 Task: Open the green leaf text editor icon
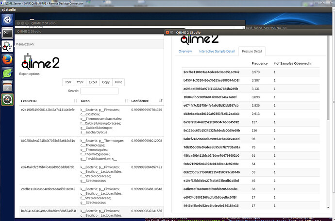tap(7, 74)
